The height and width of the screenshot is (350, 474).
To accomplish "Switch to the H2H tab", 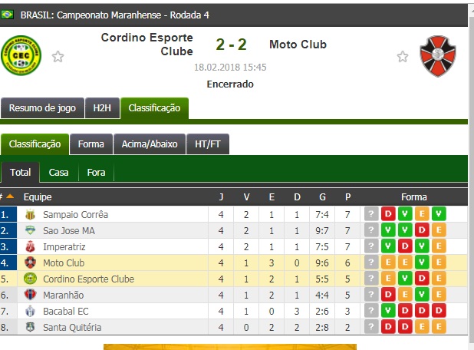I will tap(102, 108).
